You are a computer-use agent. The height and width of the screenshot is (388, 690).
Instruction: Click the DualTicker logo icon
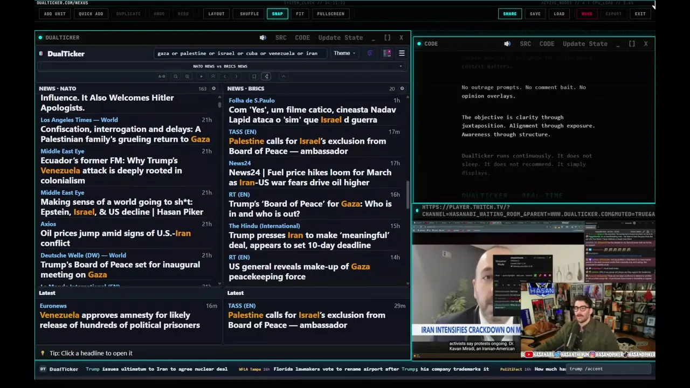click(x=42, y=53)
